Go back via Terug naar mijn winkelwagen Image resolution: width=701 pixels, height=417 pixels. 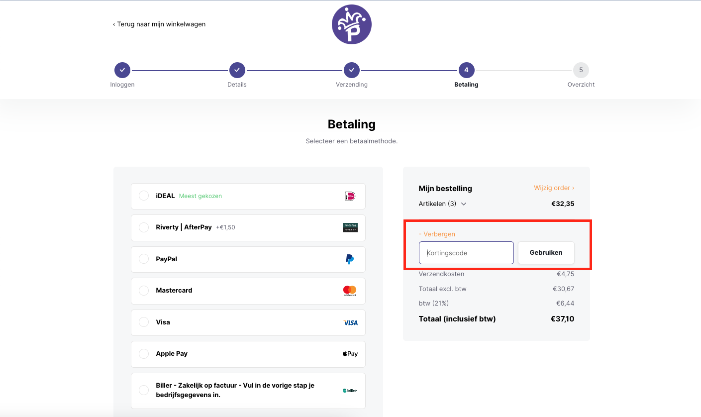[x=159, y=24]
